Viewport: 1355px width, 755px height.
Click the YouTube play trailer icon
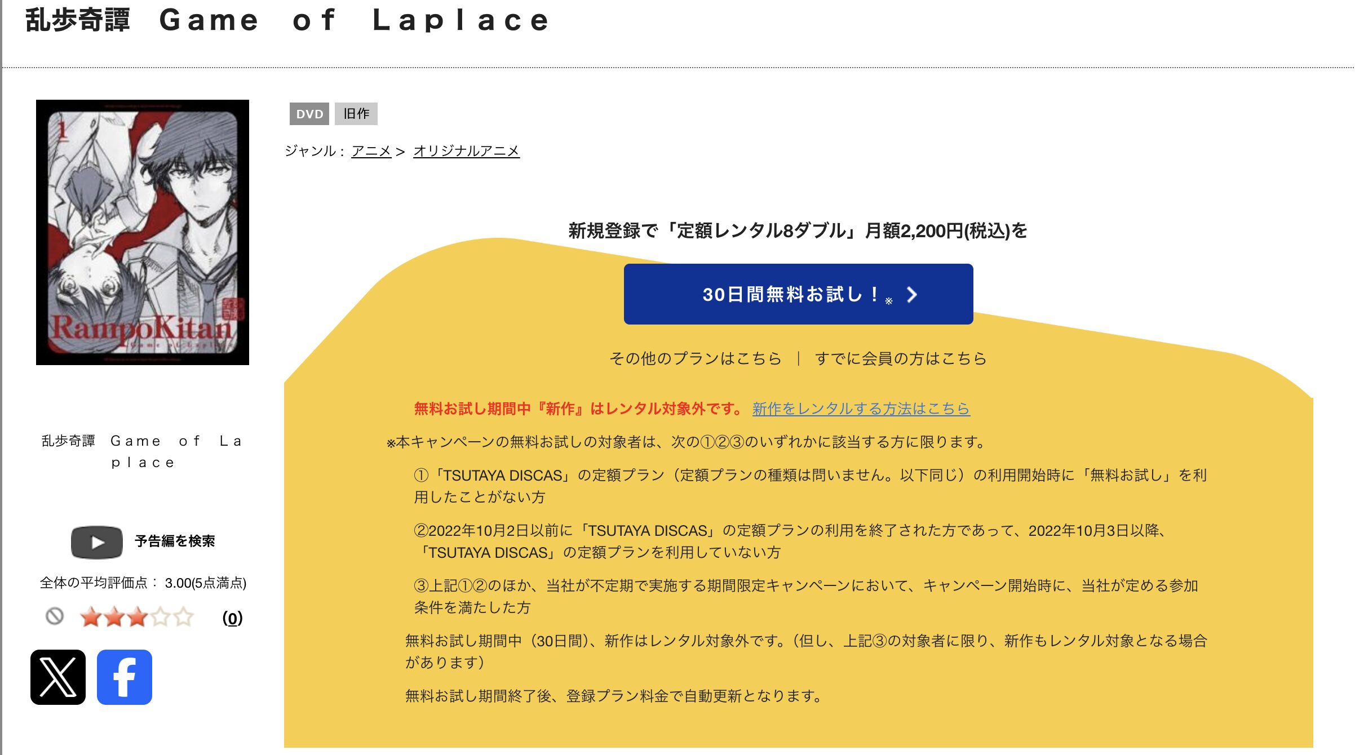97,542
